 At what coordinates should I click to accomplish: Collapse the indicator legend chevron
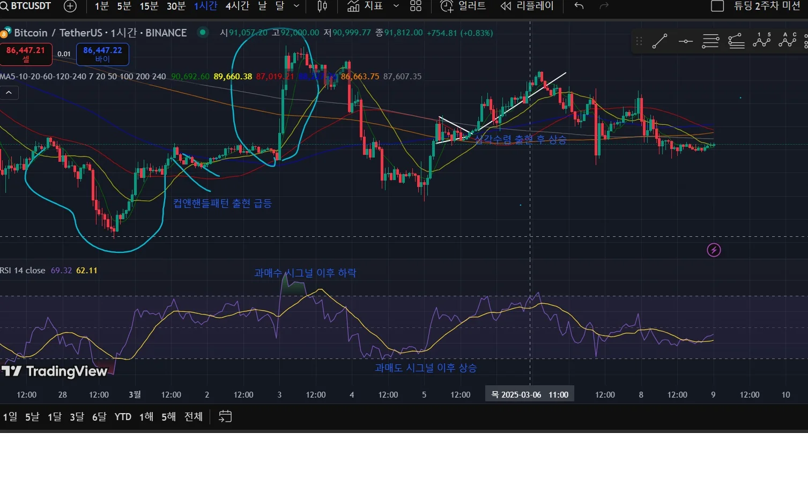[x=9, y=93]
